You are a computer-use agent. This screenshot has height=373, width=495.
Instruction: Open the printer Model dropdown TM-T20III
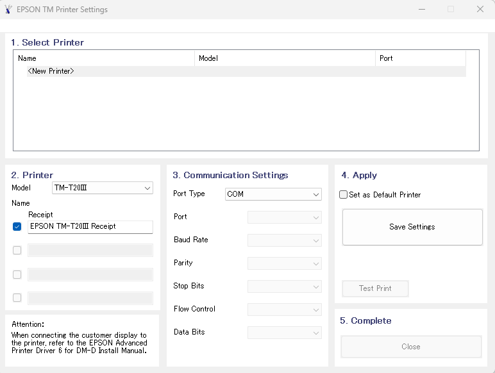pyautogui.click(x=103, y=188)
